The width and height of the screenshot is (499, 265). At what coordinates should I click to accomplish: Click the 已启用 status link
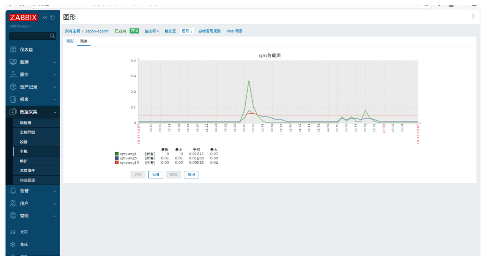(120, 31)
